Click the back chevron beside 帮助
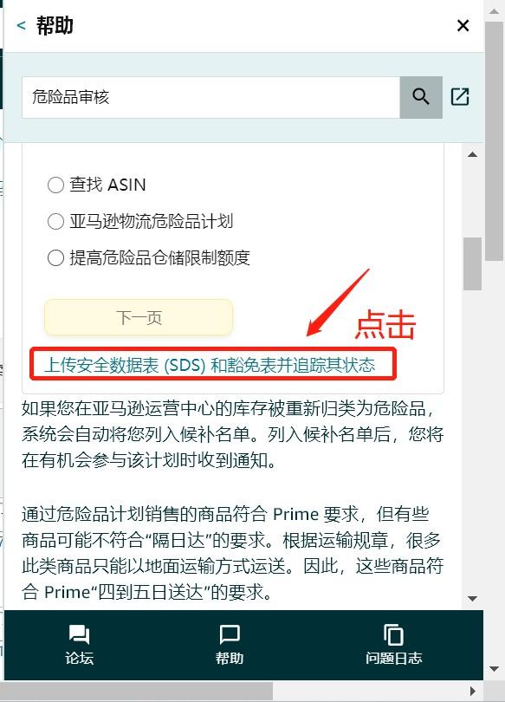 [x=21, y=25]
